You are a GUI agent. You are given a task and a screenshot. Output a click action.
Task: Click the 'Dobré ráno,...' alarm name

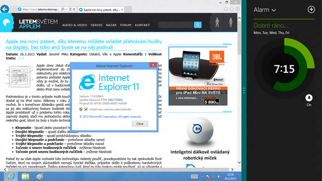[271, 25]
